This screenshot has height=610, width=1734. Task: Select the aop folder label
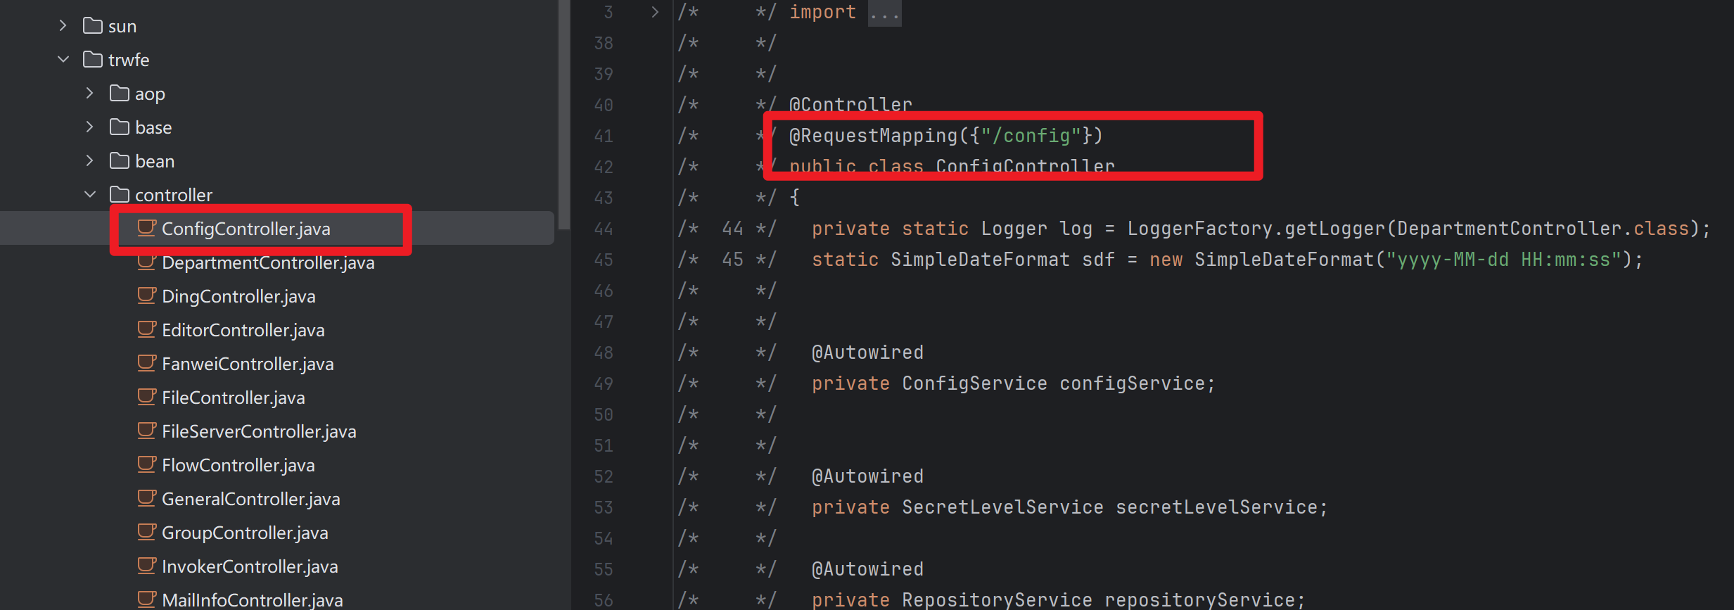[x=150, y=94]
